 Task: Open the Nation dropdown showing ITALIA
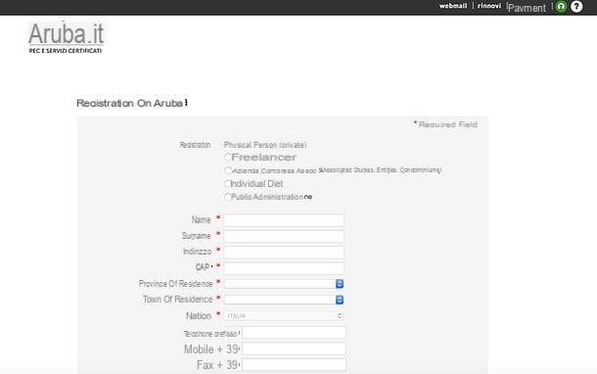(x=284, y=315)
